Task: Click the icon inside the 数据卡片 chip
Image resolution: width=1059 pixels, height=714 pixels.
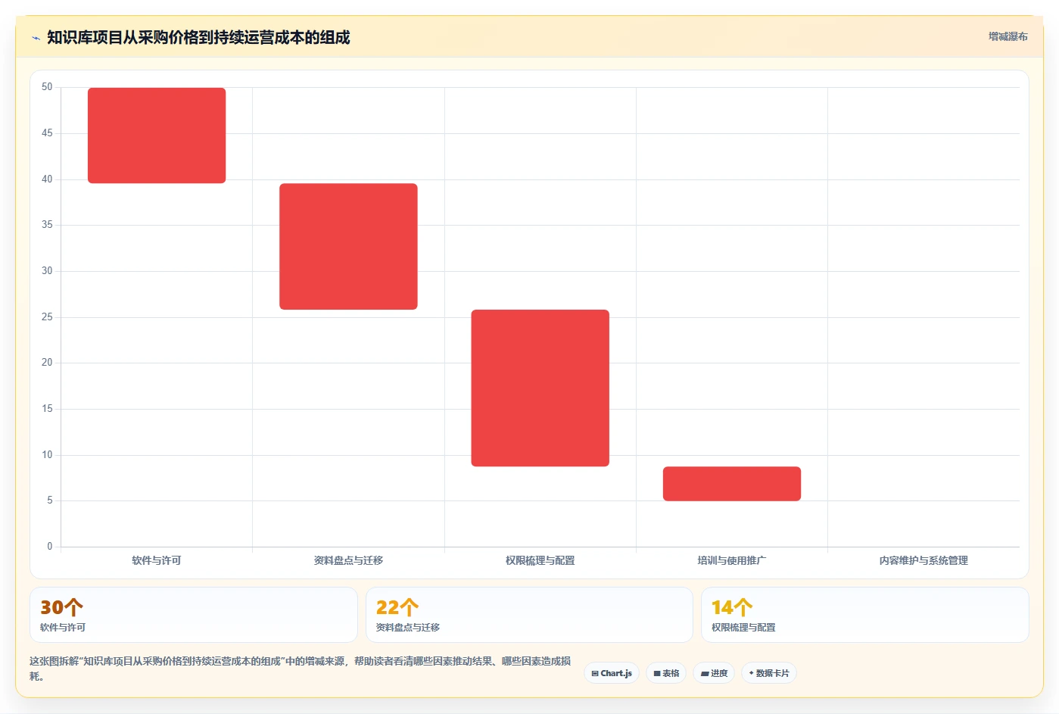Action: point(751,673)
